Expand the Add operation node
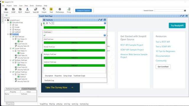 coord(11,25)
